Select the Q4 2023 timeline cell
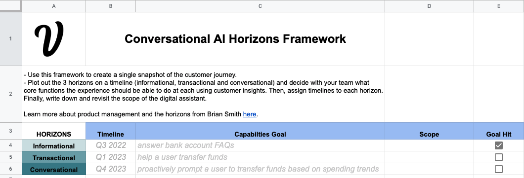Image resolution: width=524 pixels, height=178 pixels. click(x=111, y=169)
